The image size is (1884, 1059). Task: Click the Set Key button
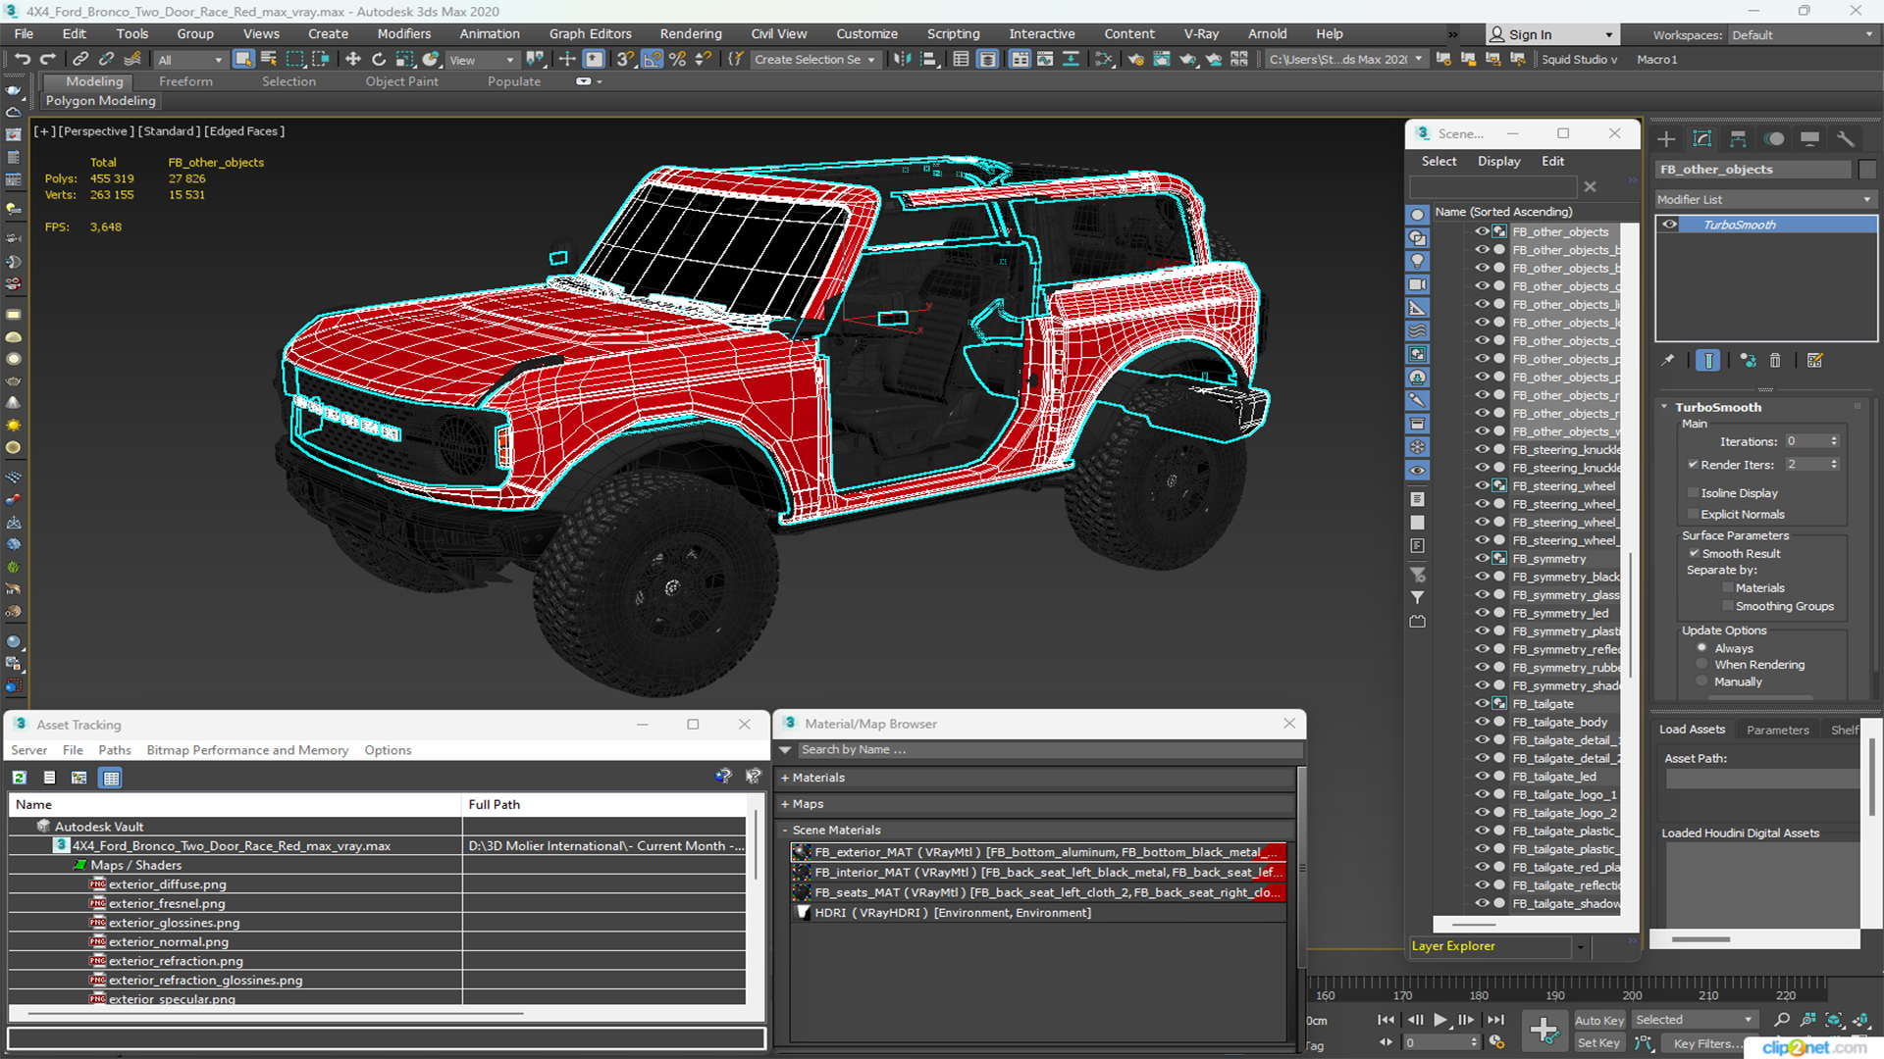coord(1599,1043)
